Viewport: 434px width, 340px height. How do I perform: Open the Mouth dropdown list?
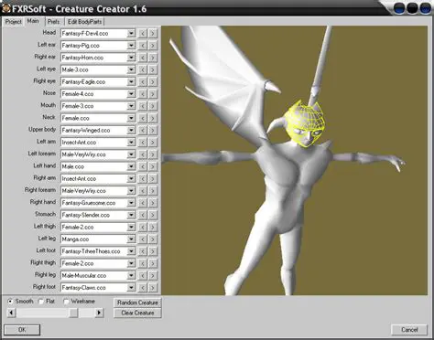click(131, 106)
